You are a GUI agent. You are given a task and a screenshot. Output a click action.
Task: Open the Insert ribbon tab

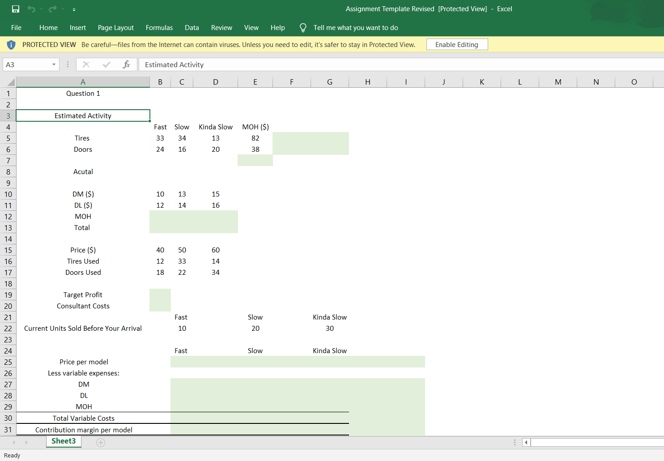(x=78, y=28)
